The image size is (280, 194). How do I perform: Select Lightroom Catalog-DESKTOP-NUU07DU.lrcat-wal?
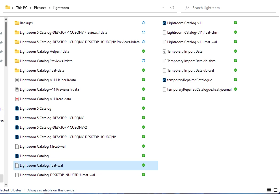[x=57, y=175]
